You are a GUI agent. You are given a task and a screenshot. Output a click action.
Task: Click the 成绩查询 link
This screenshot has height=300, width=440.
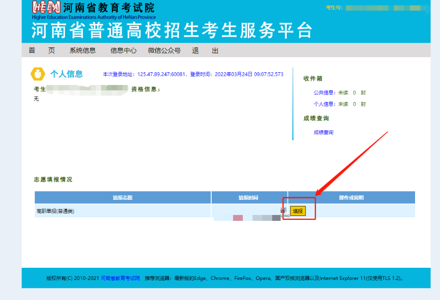tap(323, 132)
